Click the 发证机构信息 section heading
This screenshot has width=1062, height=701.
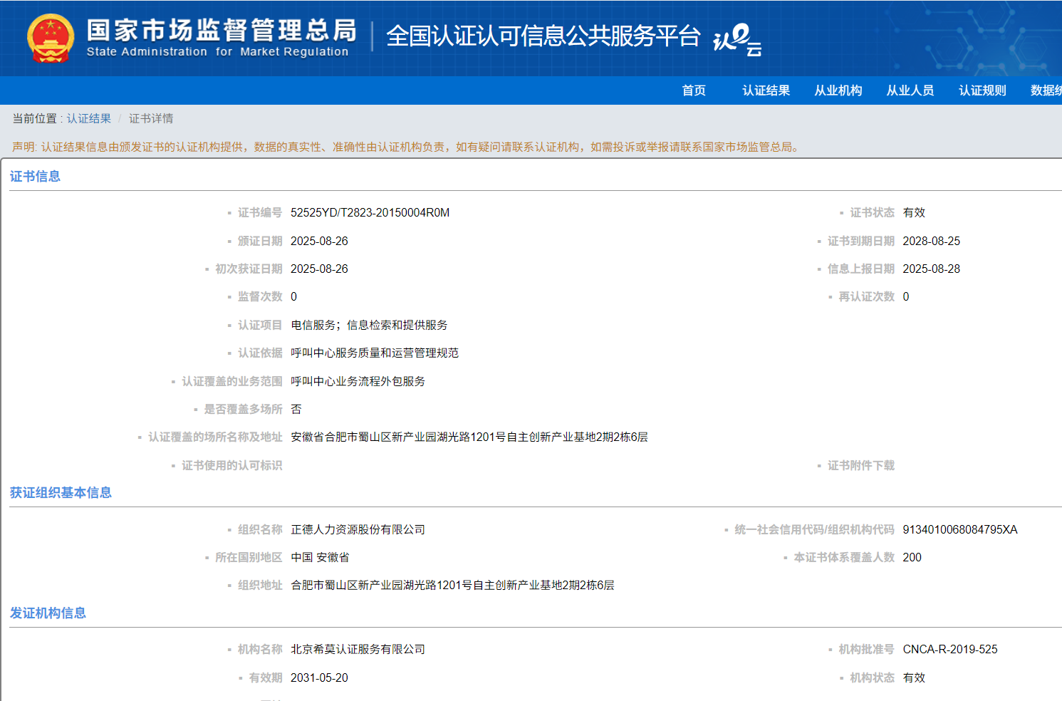pyautogui.click(x=48, y=613)
